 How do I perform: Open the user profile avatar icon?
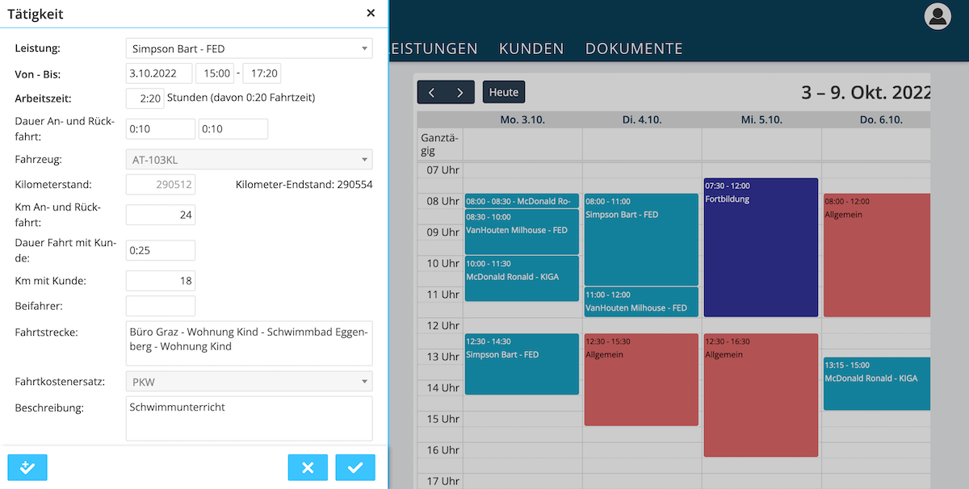tap(938, 16)
